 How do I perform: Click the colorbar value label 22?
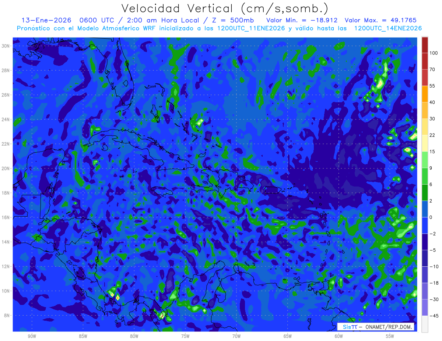pyautogui.click(x=432, y=135)
